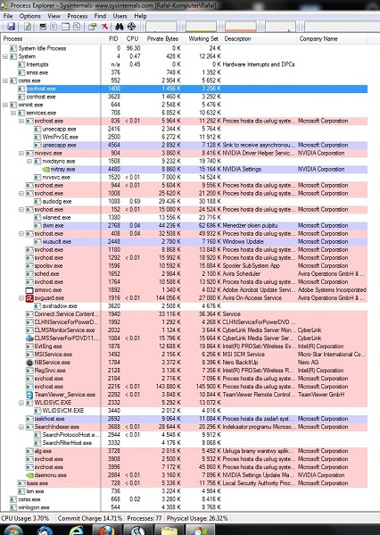
Task: Select the wuauclt.exe Windows Update row
Action: point(184,242)
